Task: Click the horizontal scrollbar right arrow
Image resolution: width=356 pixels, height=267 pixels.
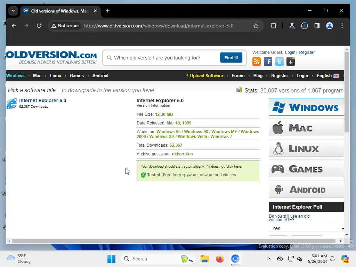Action: pyautogui.click(x=341, y=241)
